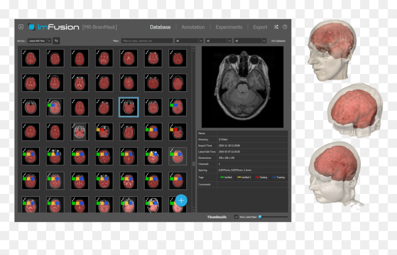Click the thumbnail list scroll up arrow
This screenshot has width=397, height=255.
point(194,49)
